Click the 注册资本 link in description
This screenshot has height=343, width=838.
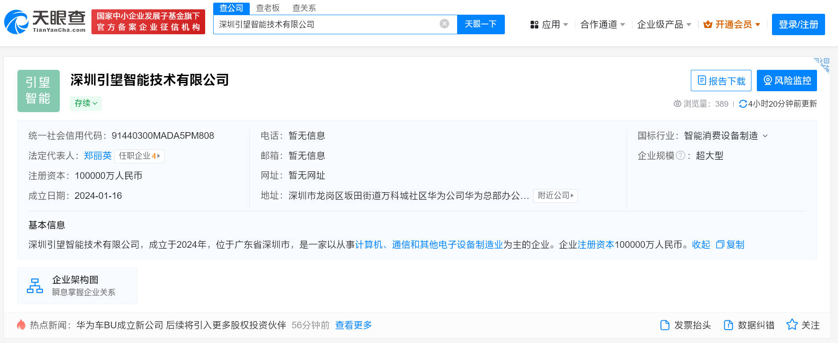coord(596,245)
